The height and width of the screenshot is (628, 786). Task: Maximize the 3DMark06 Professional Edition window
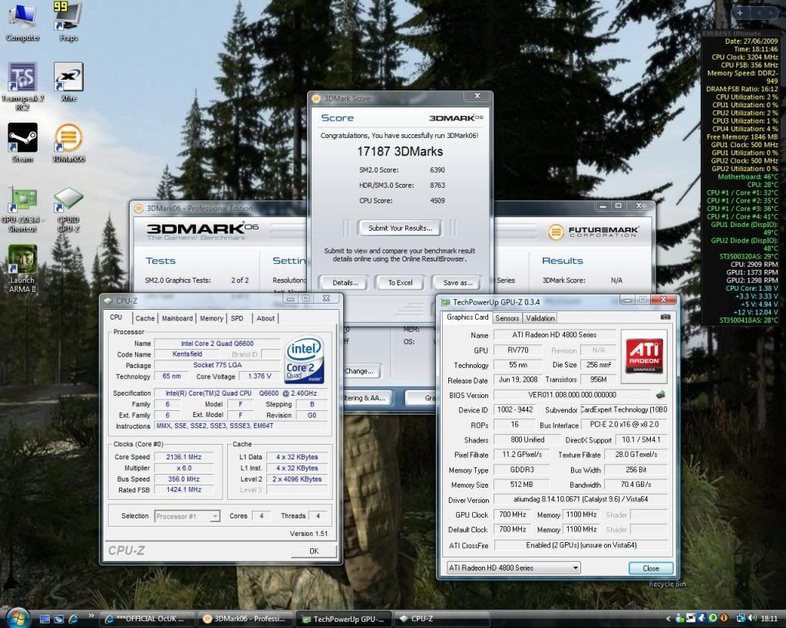pos(619,205)
